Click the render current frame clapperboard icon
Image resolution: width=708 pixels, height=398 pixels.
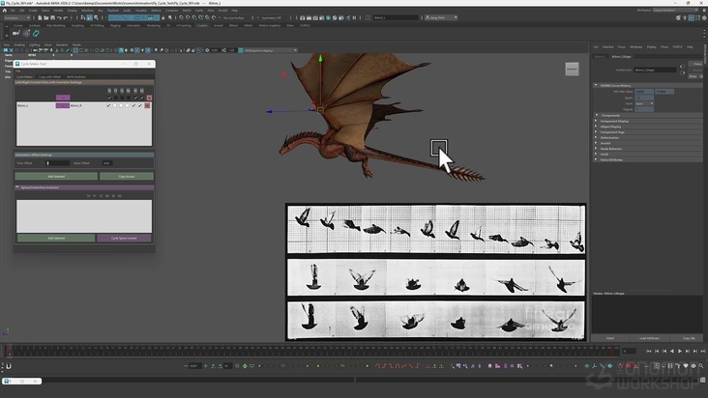[x=309, y=17]
